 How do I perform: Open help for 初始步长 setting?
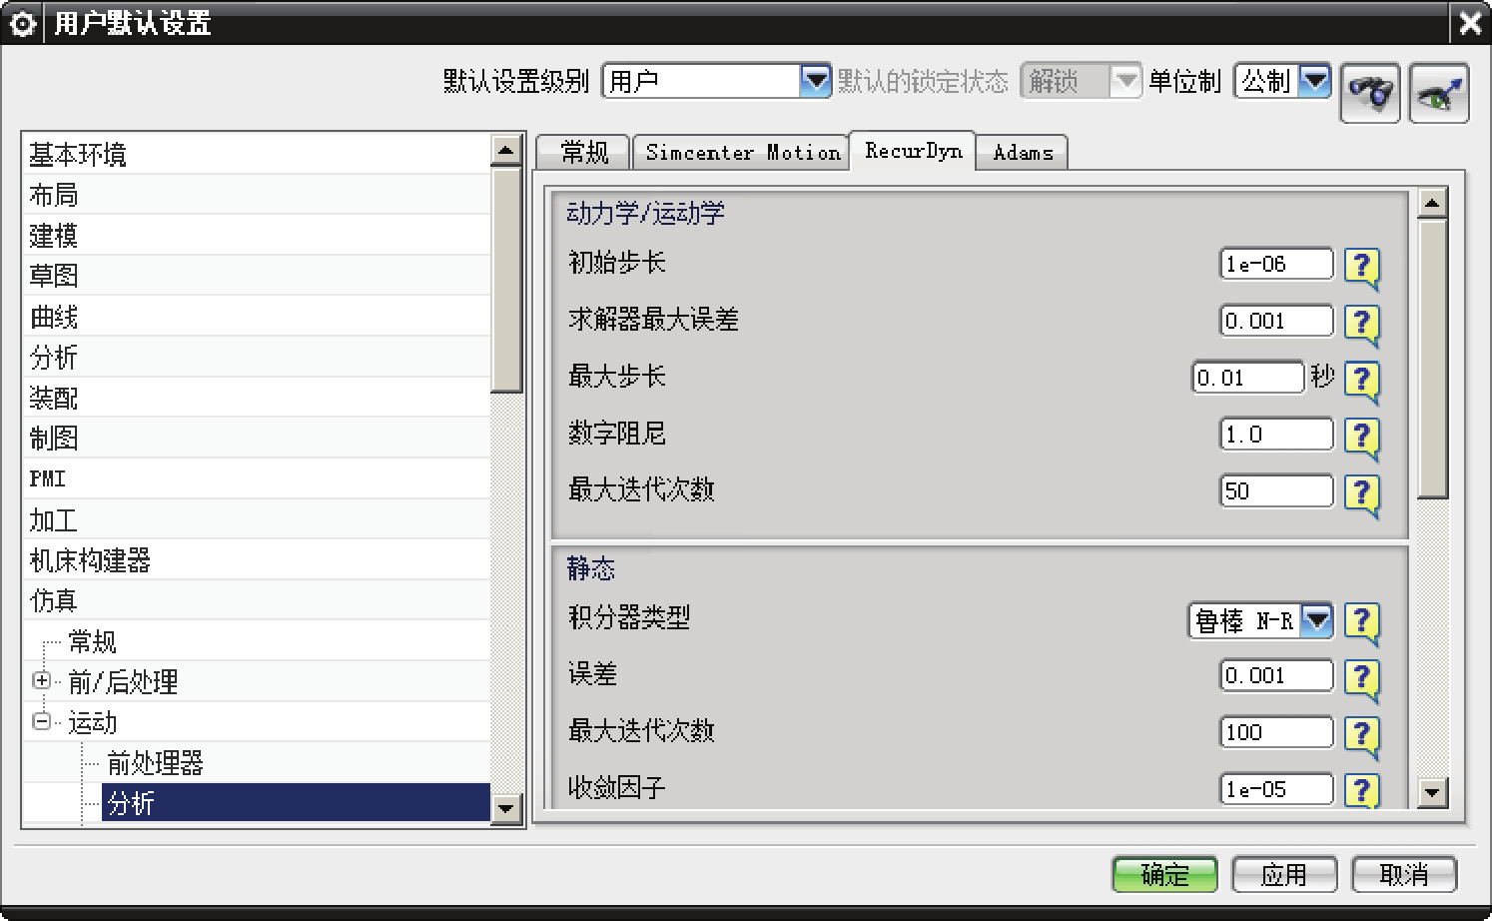[1361, 266]
